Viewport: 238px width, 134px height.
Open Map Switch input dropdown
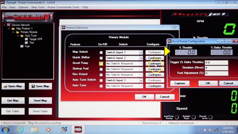pyautogui.click(x=141, y=52)
